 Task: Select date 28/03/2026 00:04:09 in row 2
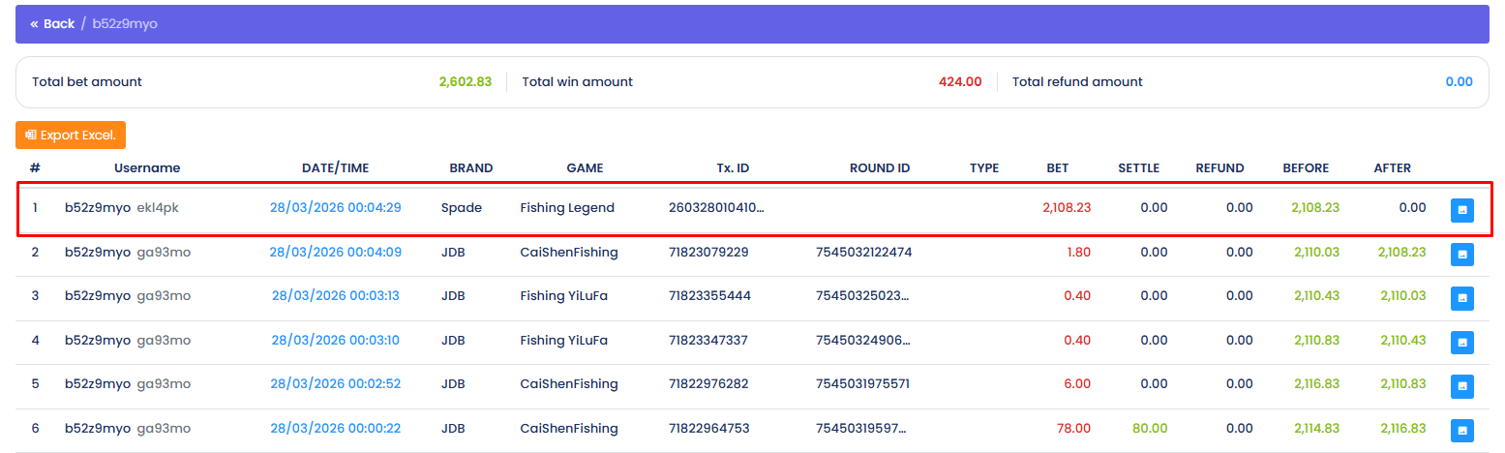click(335, 252)
